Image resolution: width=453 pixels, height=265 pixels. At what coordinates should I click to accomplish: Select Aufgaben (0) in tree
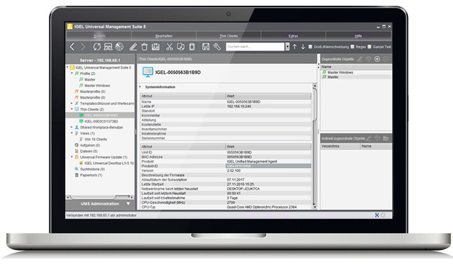[x=90, y=146]
